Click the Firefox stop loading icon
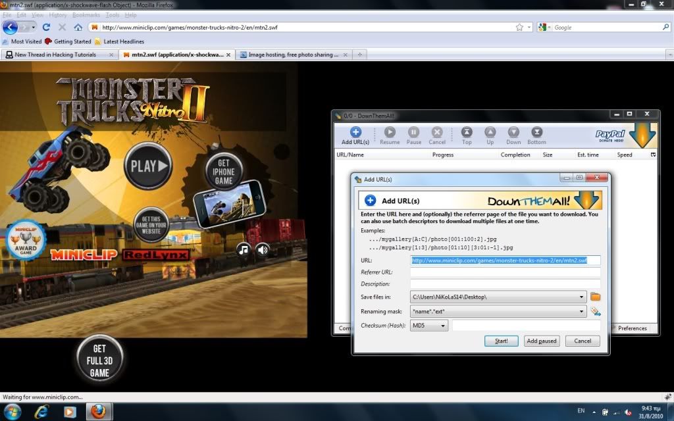 (62, 27)
